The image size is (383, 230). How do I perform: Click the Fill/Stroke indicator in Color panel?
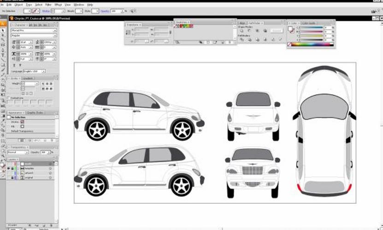[291, 29]
